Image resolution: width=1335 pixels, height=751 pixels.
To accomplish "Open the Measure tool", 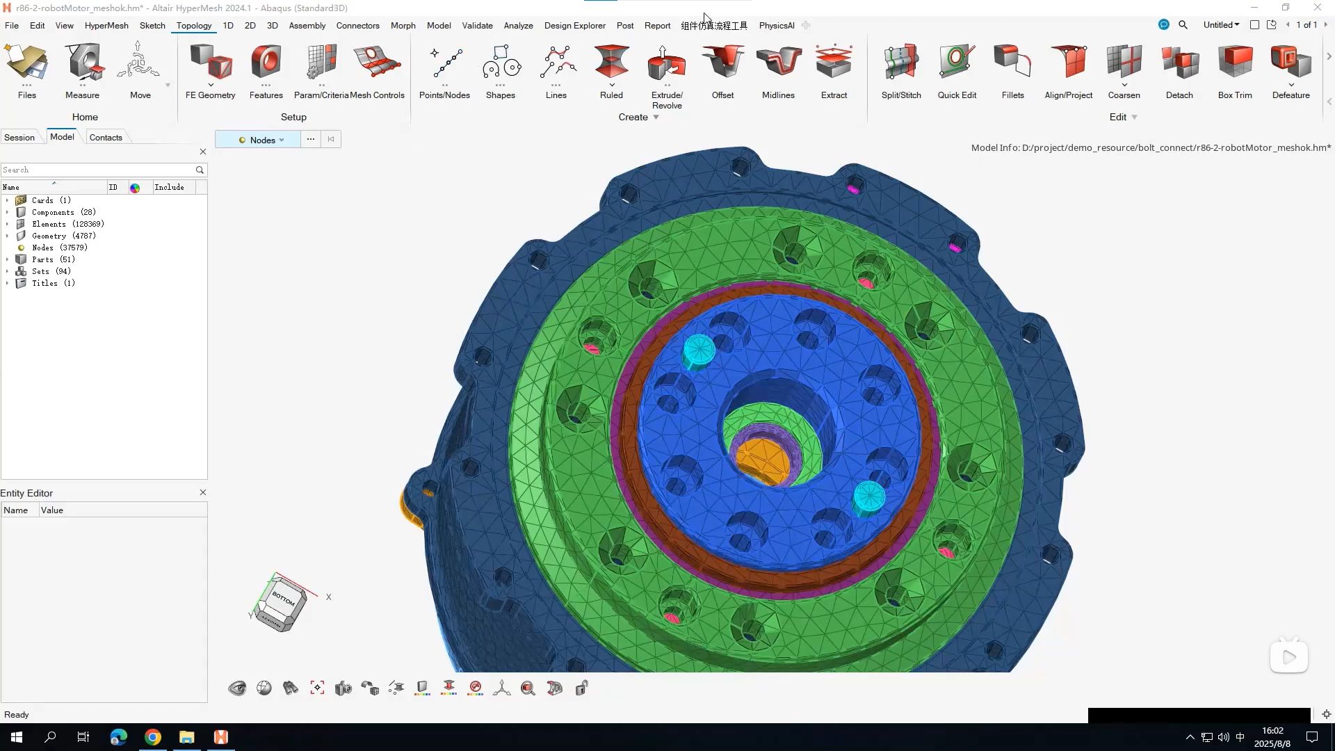I will (82, 70).
